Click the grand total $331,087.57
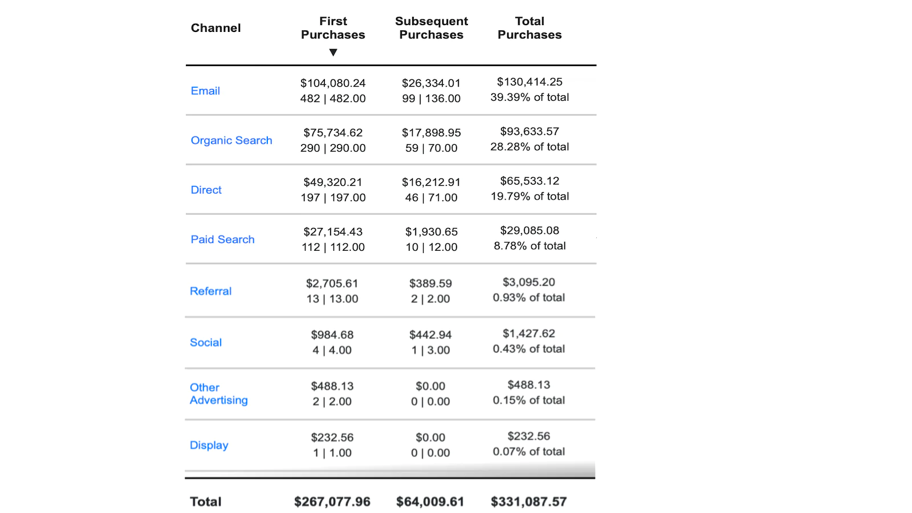 (528, 502)
